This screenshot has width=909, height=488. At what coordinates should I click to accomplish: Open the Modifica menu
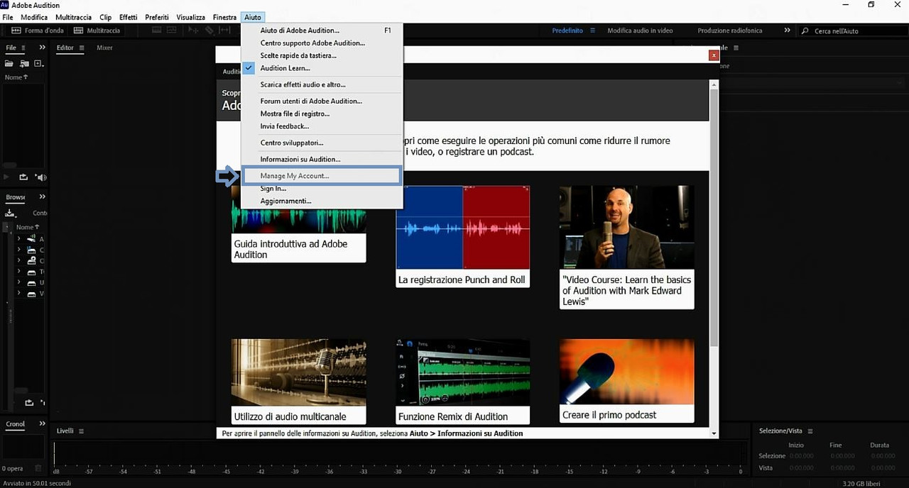[34, 17]
